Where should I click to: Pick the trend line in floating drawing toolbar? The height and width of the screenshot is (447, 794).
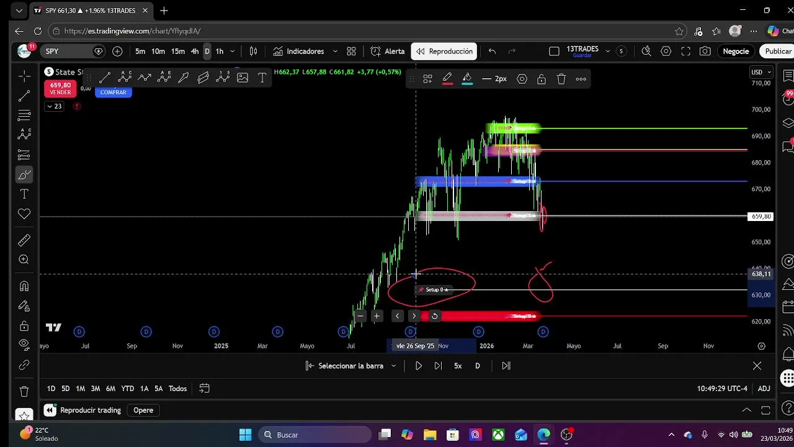(105, 78)
